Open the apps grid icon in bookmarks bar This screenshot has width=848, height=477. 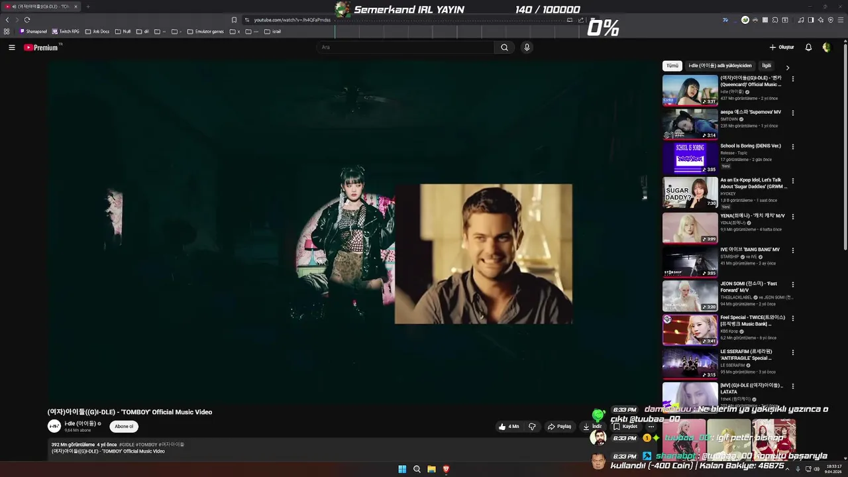7,31
